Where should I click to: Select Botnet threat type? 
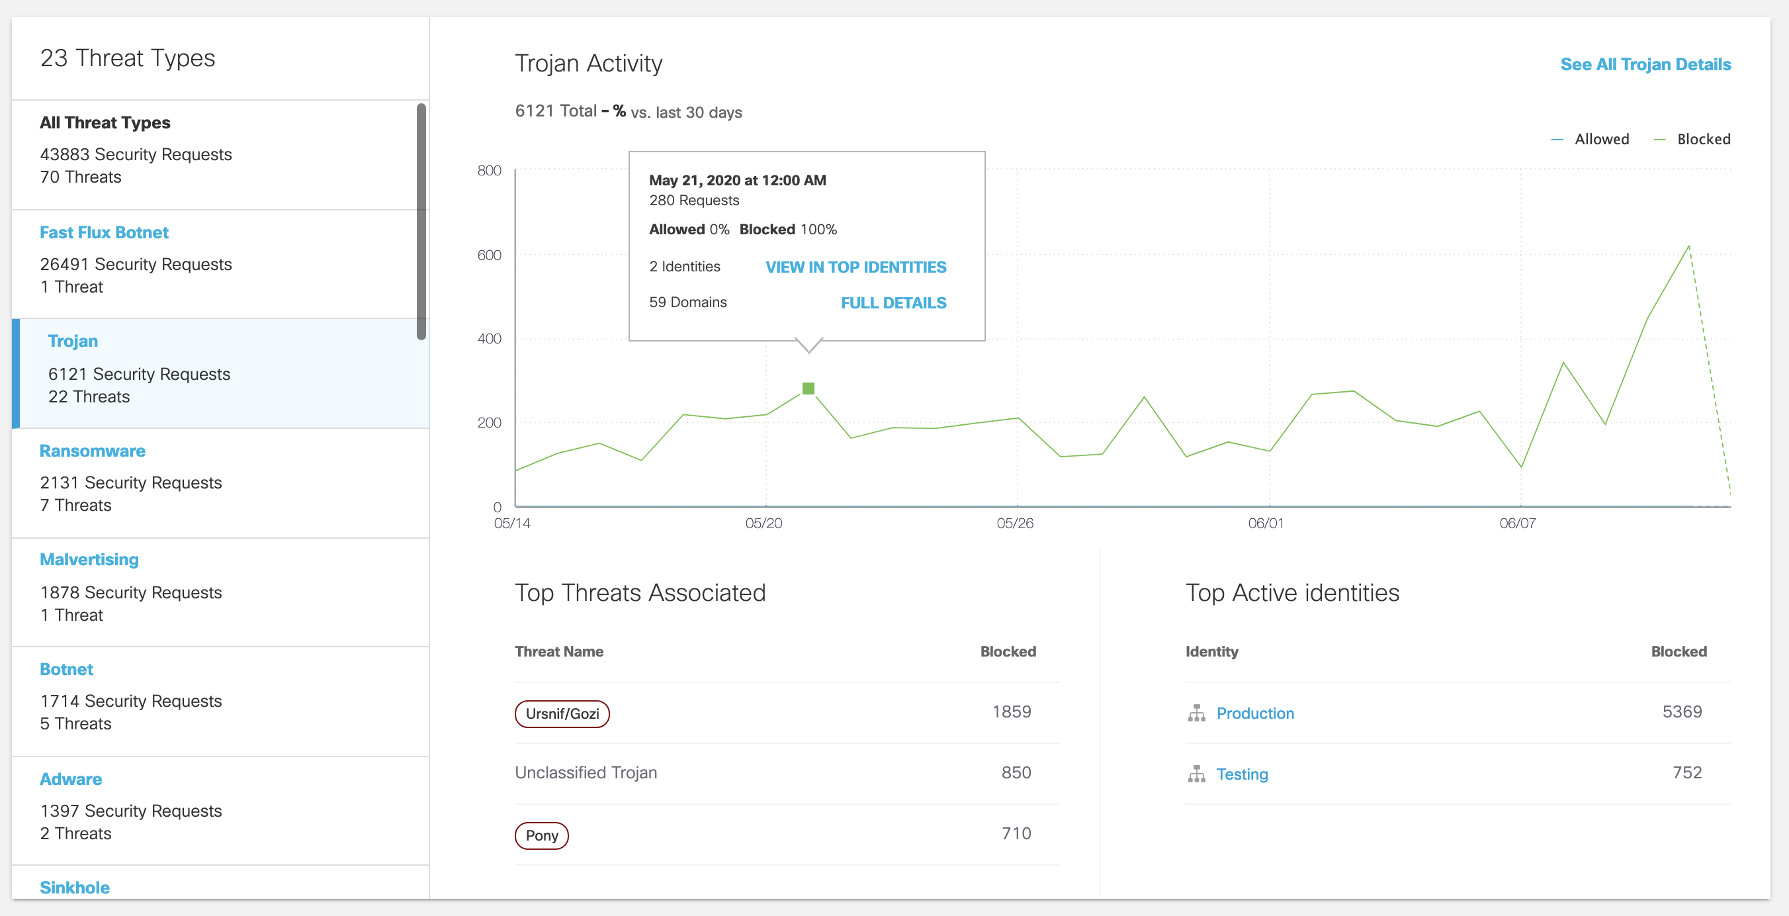[221, 702]
